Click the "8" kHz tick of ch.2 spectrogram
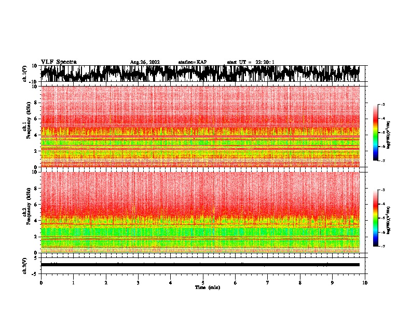The width and height of the screenshot is (411, 317). [x=37, y=189]
